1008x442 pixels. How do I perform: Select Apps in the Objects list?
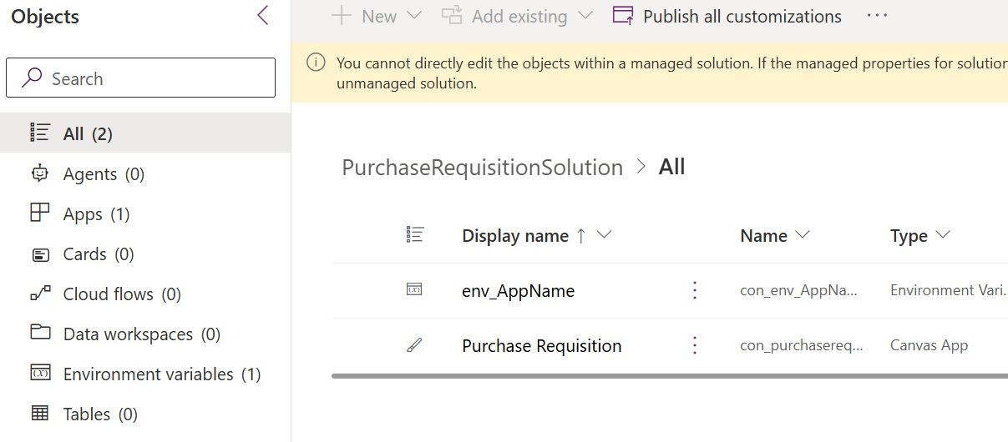(83, 214)
